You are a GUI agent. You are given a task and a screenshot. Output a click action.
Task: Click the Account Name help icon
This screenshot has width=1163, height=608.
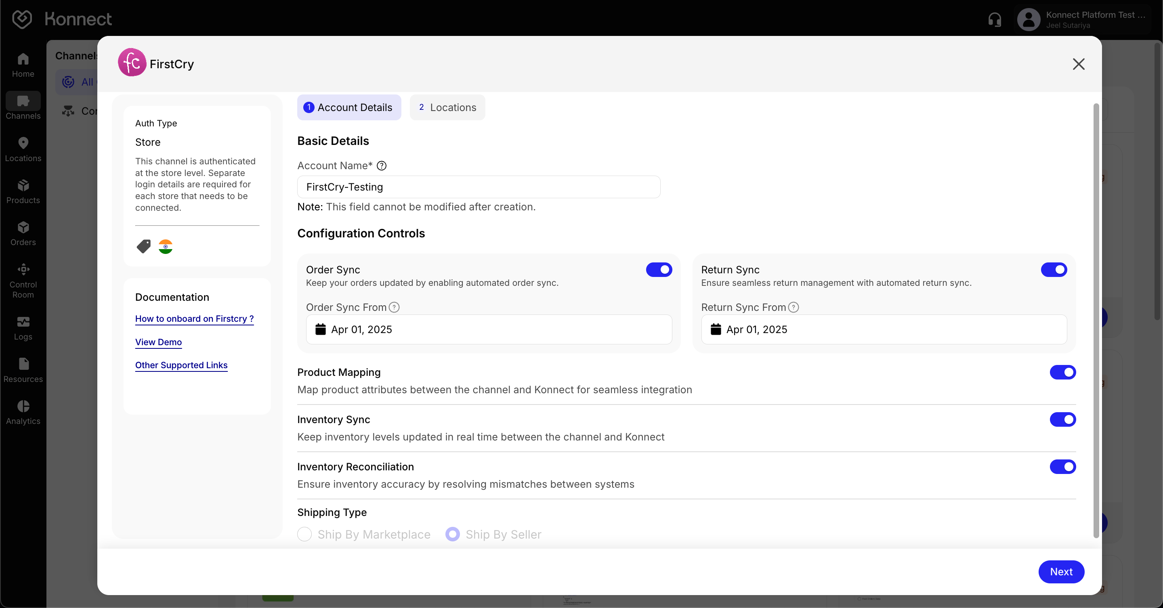click(x=382, y=166)
